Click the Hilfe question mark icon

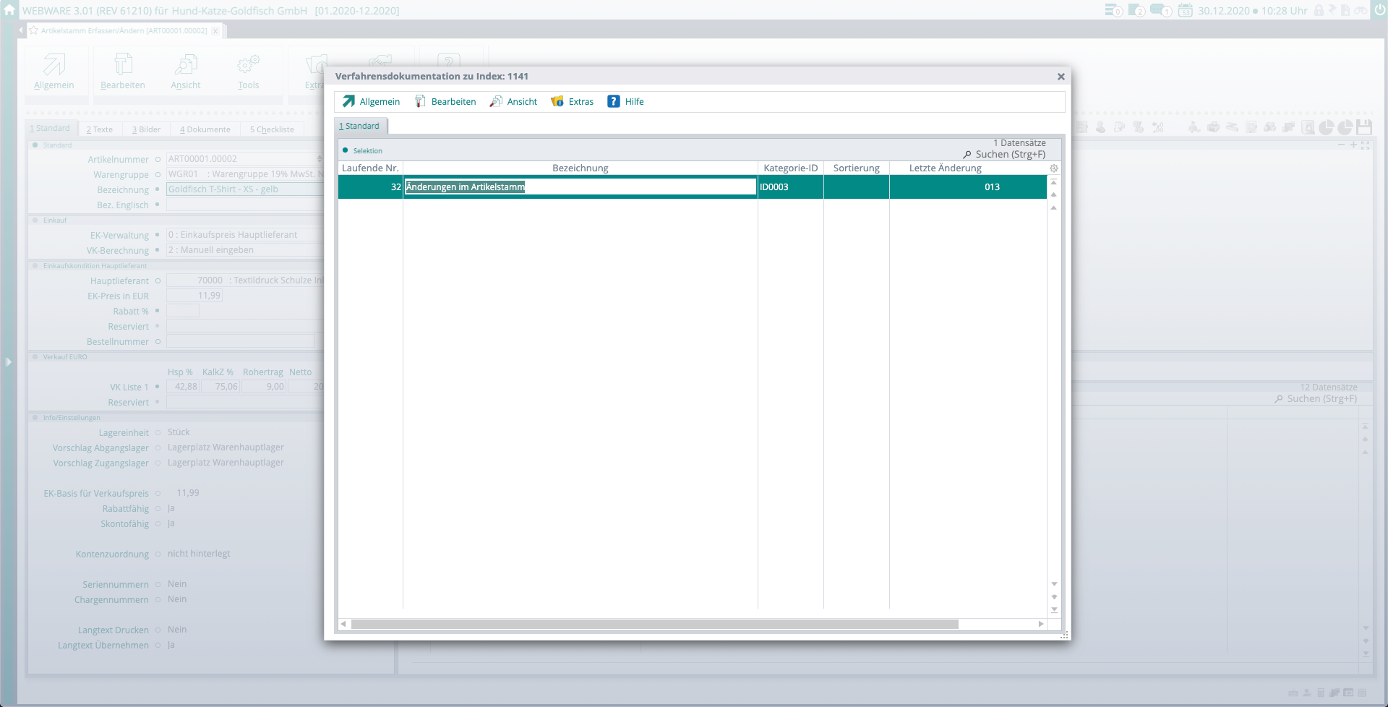(x=614, y=102)
